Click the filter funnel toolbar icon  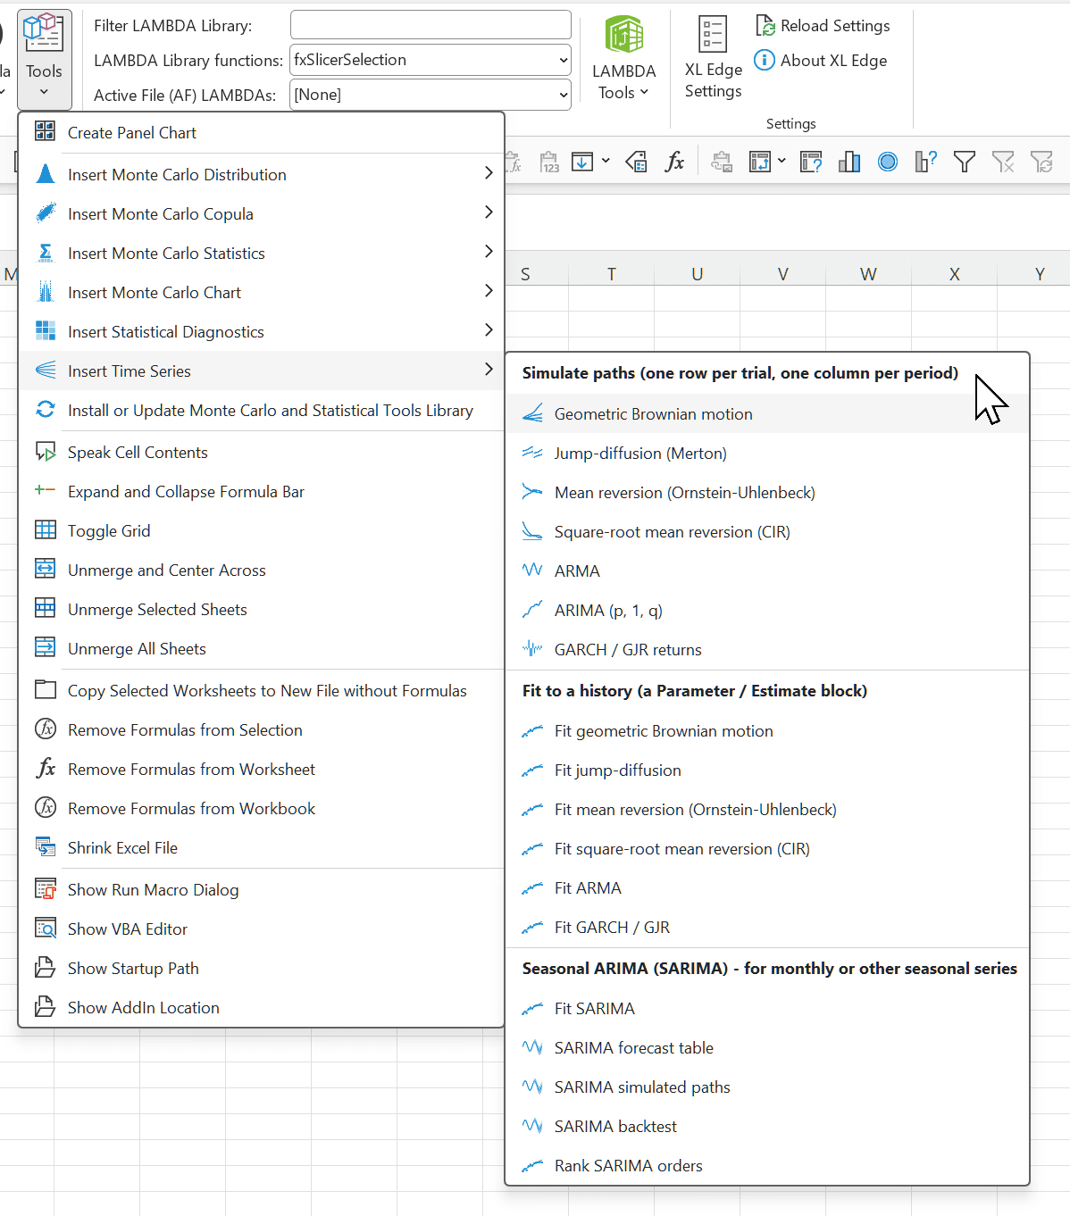(964, 162)
